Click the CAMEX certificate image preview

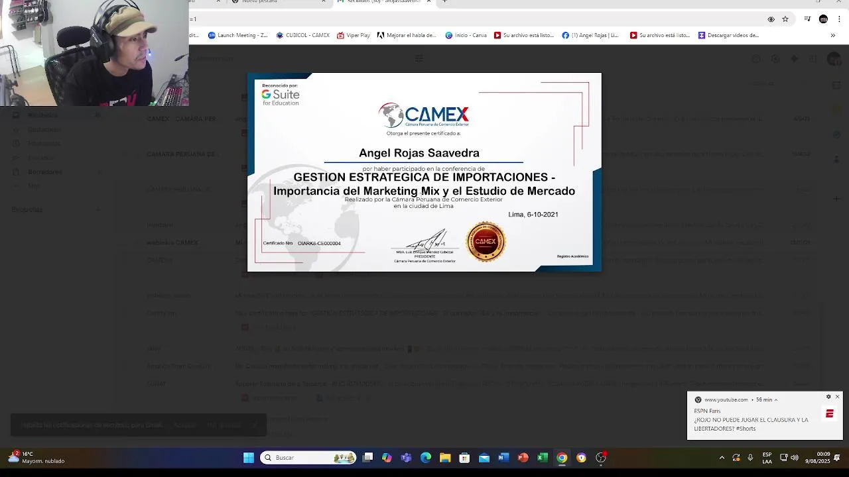tap(424, 172)
